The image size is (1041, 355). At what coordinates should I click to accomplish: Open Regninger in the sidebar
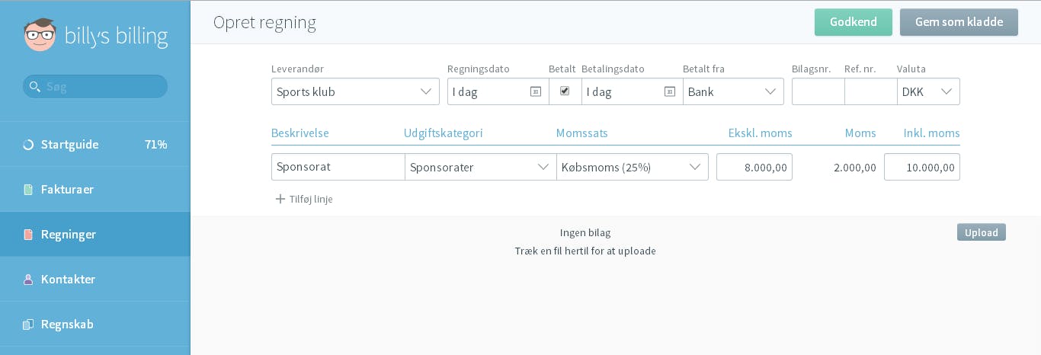pos(95,235)
